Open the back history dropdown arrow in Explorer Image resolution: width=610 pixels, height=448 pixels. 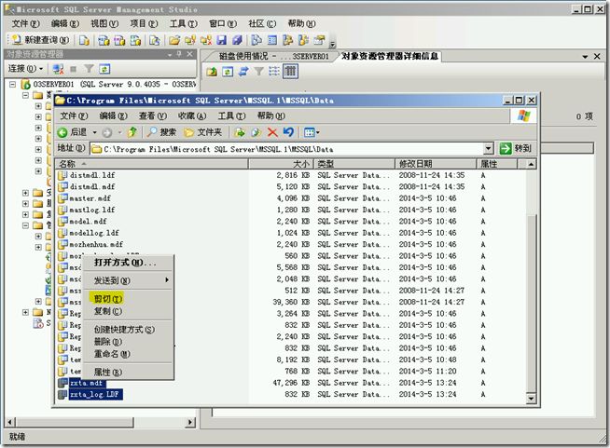click(x=94, y=132)
